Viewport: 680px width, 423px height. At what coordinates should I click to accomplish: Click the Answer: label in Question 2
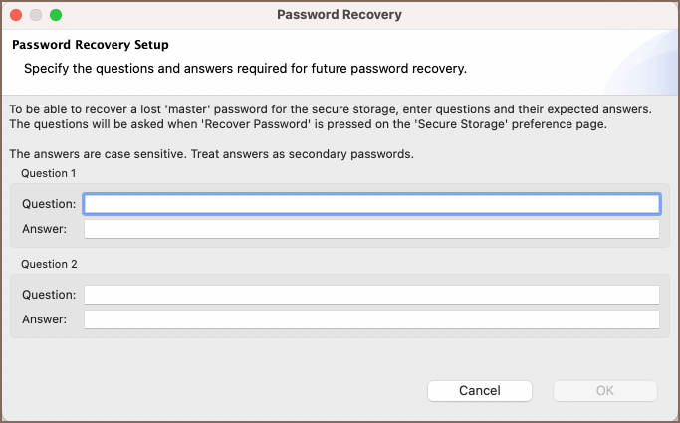click(x=44, y=319)
